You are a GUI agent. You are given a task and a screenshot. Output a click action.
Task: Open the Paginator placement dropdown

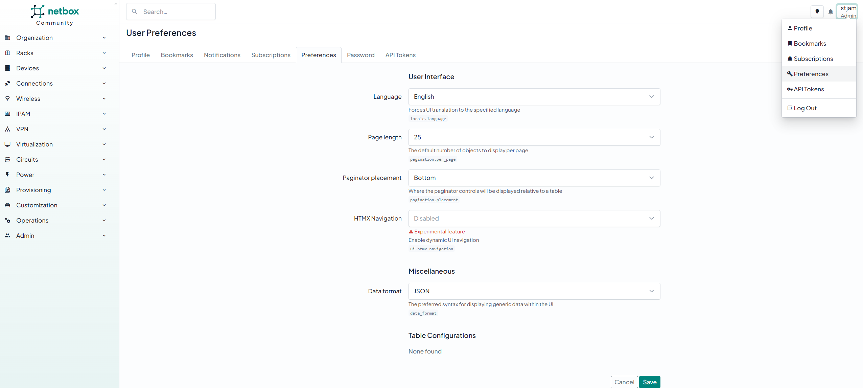534,178
